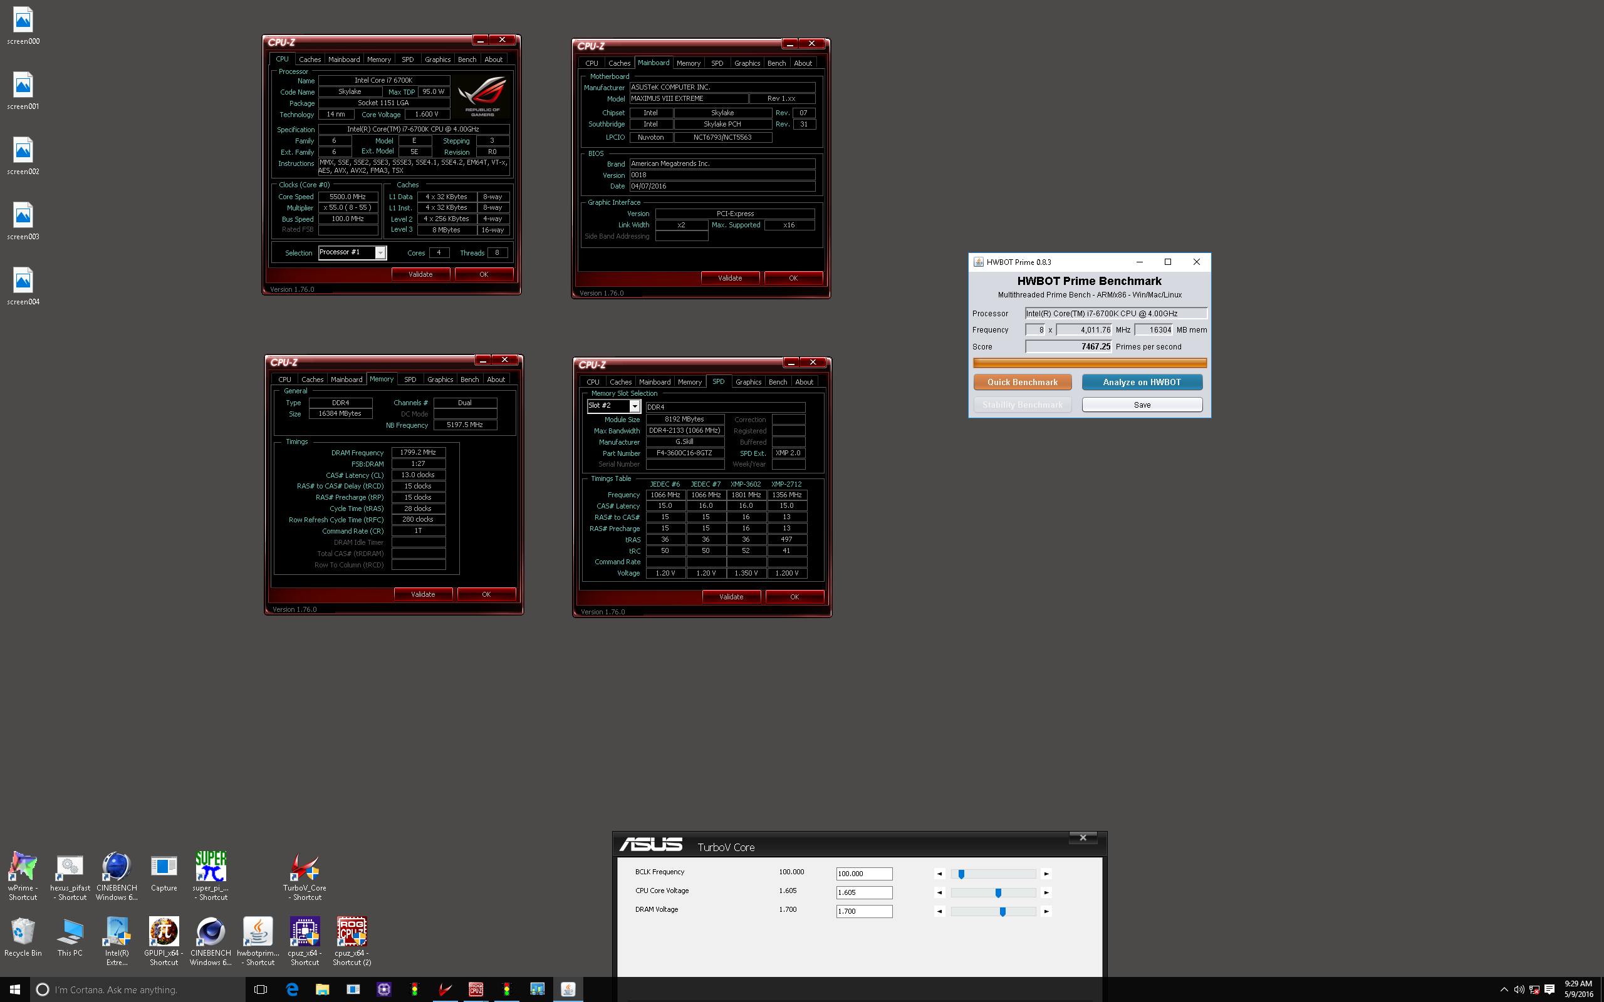Click the HWBOT Prime score 7467.25
The width and height of the screenshot is (1604, 1002).
(1068, 346)
